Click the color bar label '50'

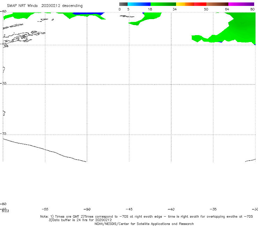(206, 9)
